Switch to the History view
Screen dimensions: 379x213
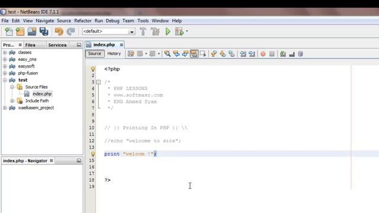point(114,54)
